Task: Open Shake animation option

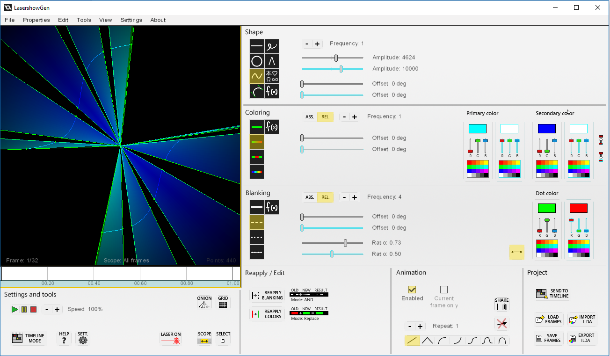Action: 501,305
